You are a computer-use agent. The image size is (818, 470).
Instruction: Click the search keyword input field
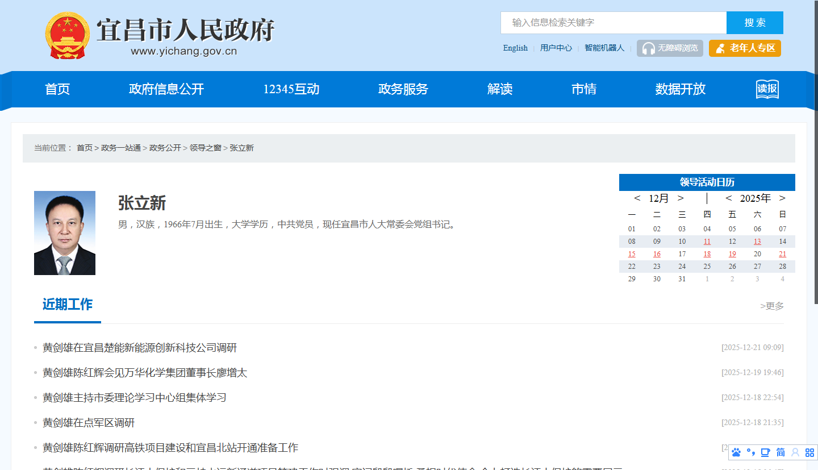tap(613, 23)
